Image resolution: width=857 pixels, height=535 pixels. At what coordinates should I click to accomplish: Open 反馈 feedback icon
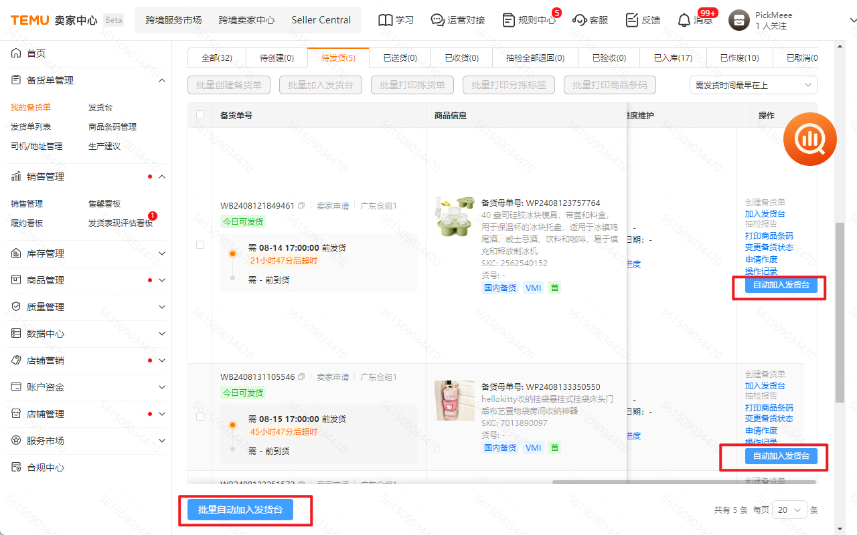(632, 20)
